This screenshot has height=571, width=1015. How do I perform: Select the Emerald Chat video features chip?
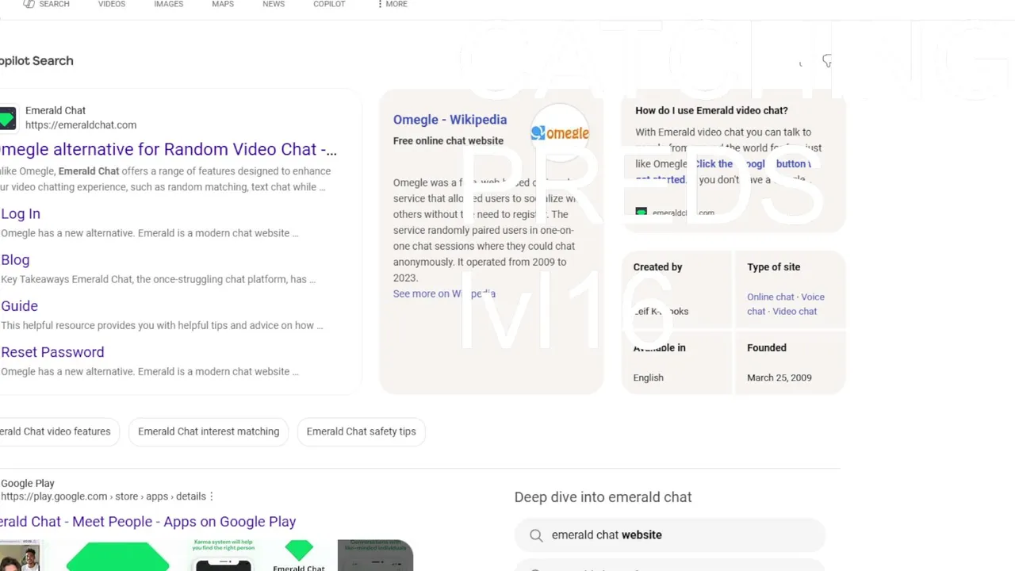pos(56,431)
